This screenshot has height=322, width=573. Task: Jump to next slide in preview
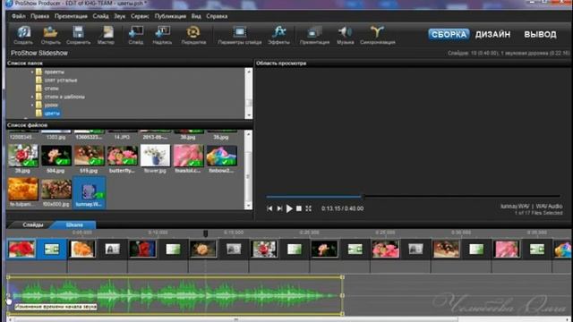279,208
